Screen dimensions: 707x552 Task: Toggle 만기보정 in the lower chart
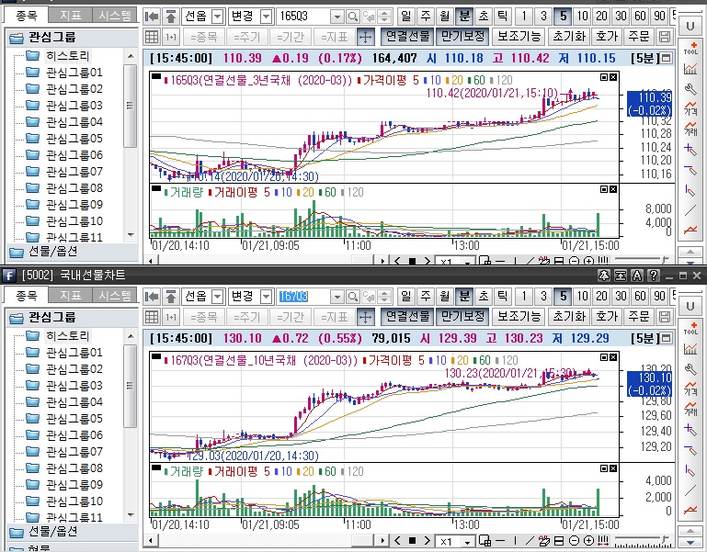462,317
